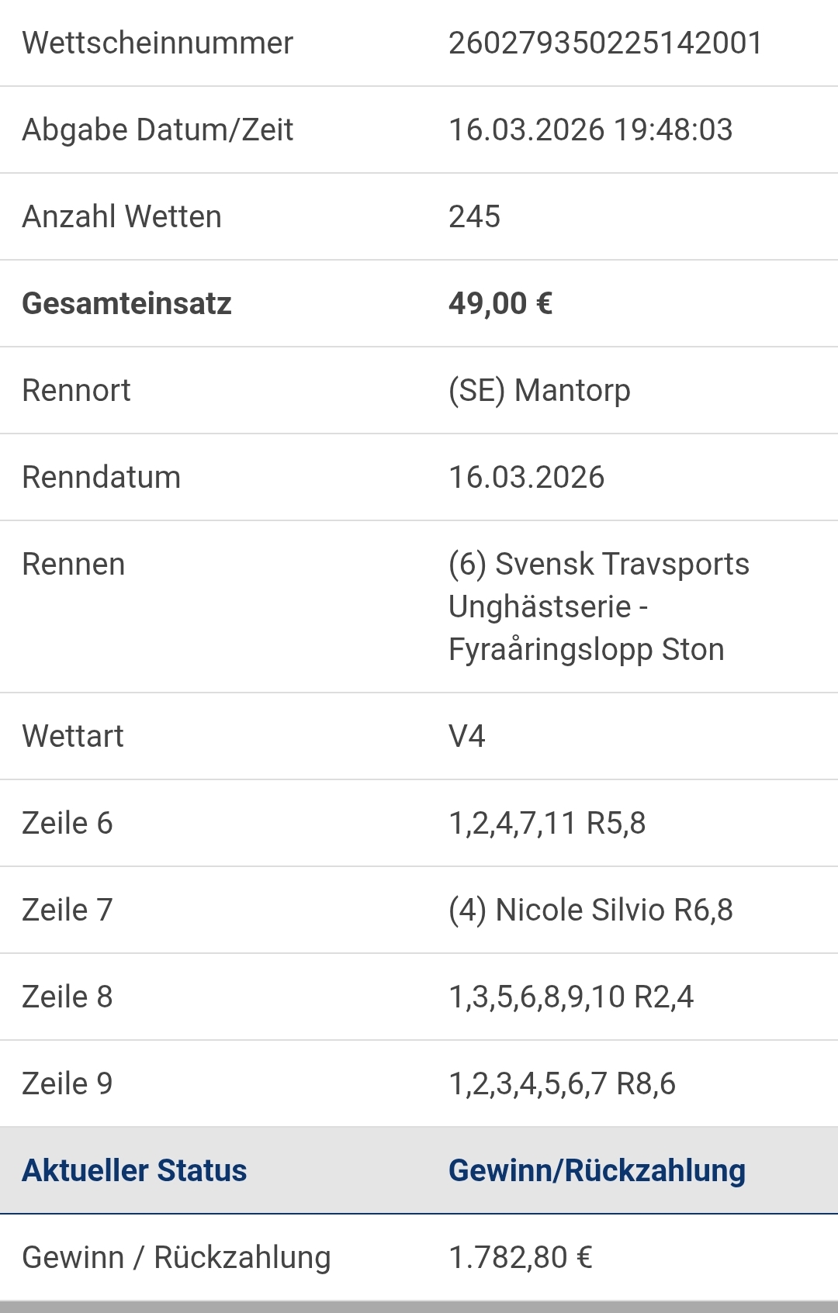Click the race location (SE) Mantorp

[x=539, y=390]
